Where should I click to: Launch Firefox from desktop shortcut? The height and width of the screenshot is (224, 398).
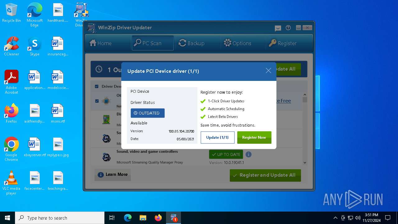pyautogui.click(x=12, y=114)
